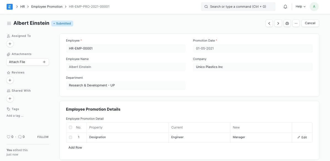
Task: Open the Help dropdown menu
Action: pyautogui.click(x=301, y=7)
